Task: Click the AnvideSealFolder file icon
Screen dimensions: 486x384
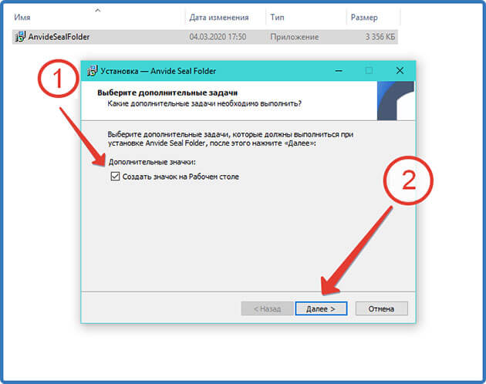Action: pyautogui.click(x=20, y=36)
